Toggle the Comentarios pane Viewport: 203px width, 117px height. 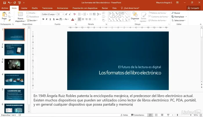pyautogui.click(x=137, y=115)
